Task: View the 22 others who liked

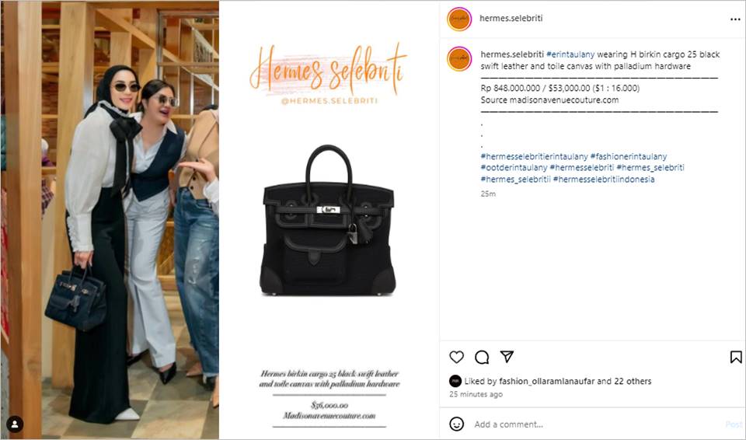Action: point(633,381)
